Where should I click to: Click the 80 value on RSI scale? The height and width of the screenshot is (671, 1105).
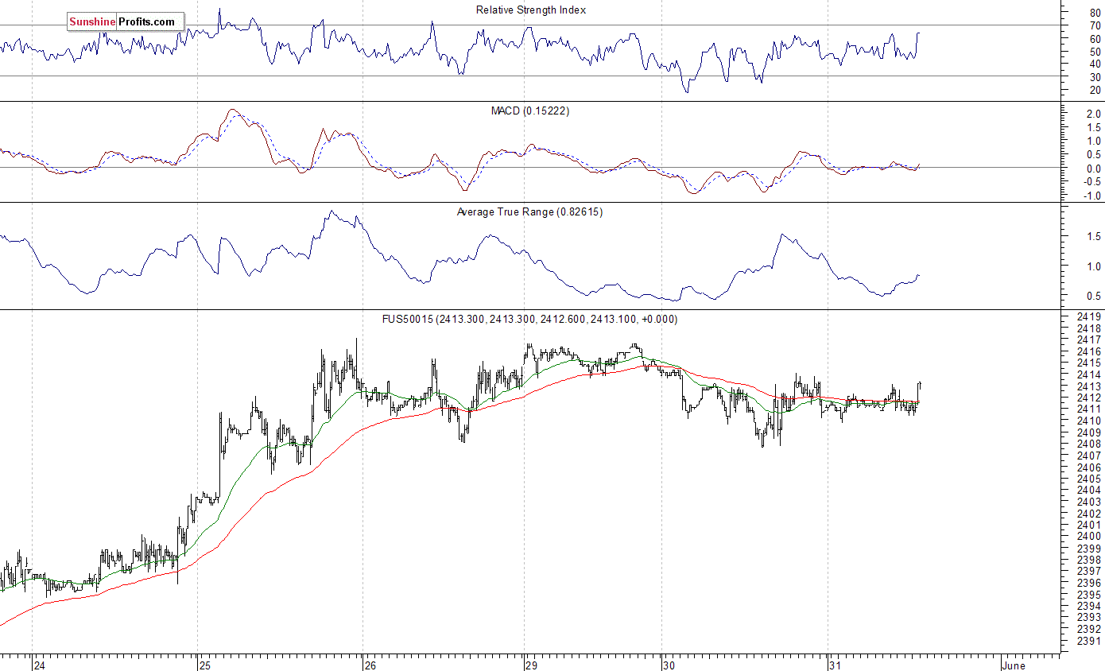point(1095,14)
